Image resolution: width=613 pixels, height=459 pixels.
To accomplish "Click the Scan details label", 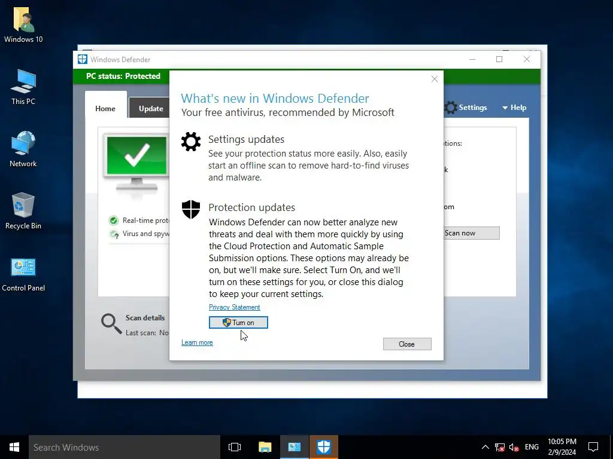I will pos(145,318).
